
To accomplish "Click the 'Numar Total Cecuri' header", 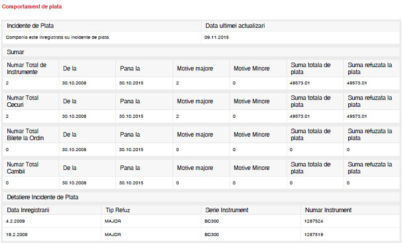I will pyautogui.click(x=22, y=101).
